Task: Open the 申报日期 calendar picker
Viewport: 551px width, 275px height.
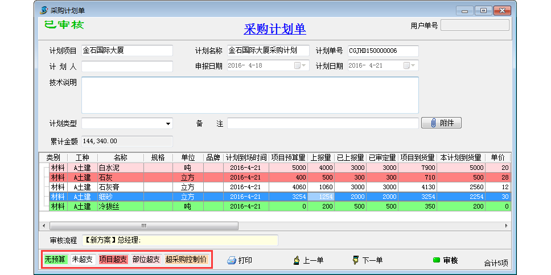Action: 299,65
